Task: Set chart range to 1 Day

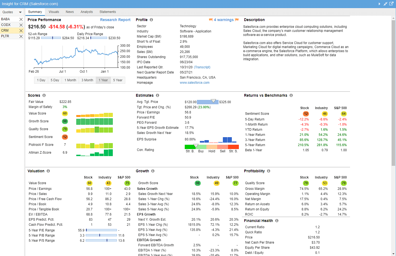Action: coord(41,80)
